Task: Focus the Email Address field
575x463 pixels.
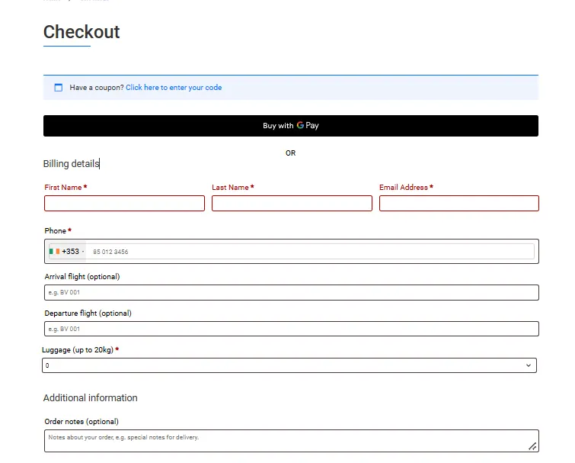Action: [x=459, y=204]
